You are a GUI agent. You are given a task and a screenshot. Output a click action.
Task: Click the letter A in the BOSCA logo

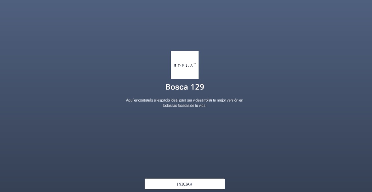tap(191, 66)
